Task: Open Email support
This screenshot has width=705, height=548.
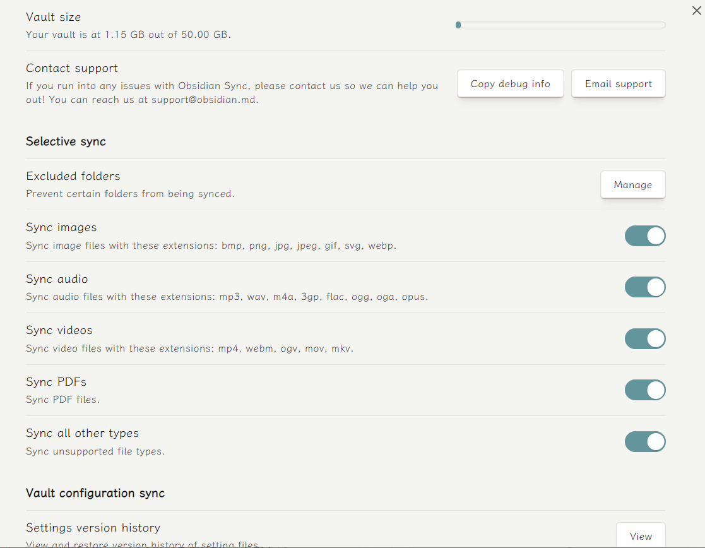Action: tap(619, 84)
